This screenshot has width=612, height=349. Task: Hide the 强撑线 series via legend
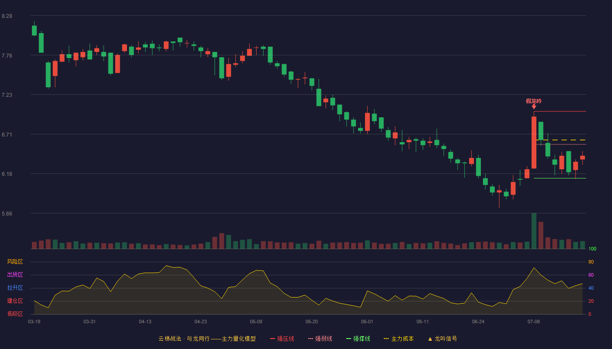358,339
